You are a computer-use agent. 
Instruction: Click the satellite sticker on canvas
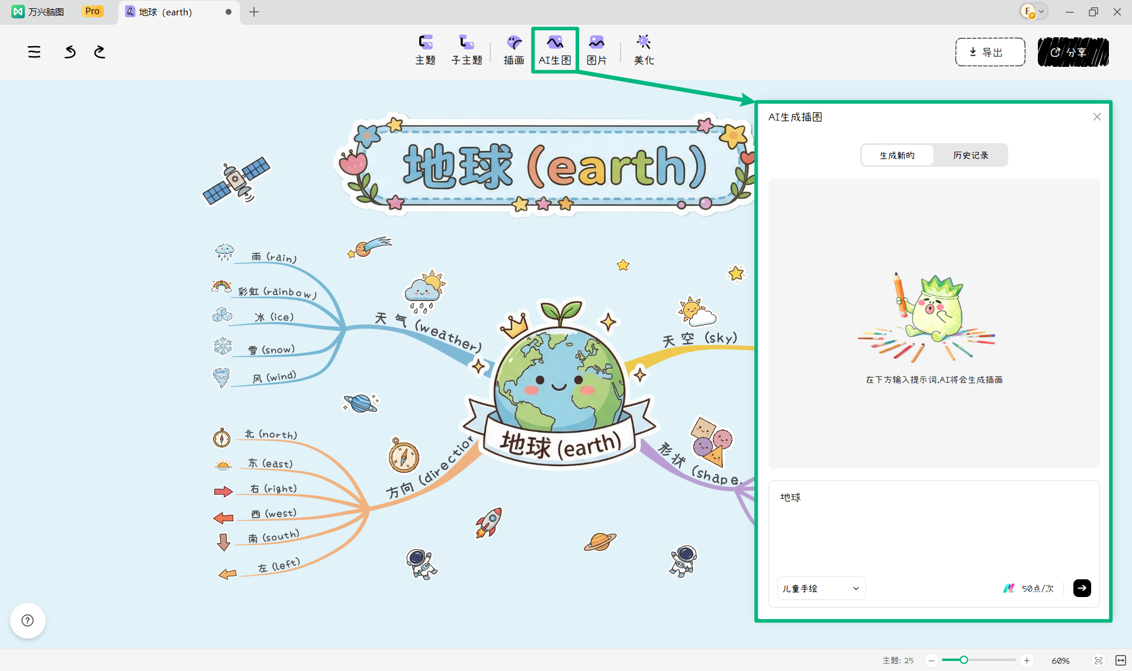pyautogui.click(x=237, y=180)
